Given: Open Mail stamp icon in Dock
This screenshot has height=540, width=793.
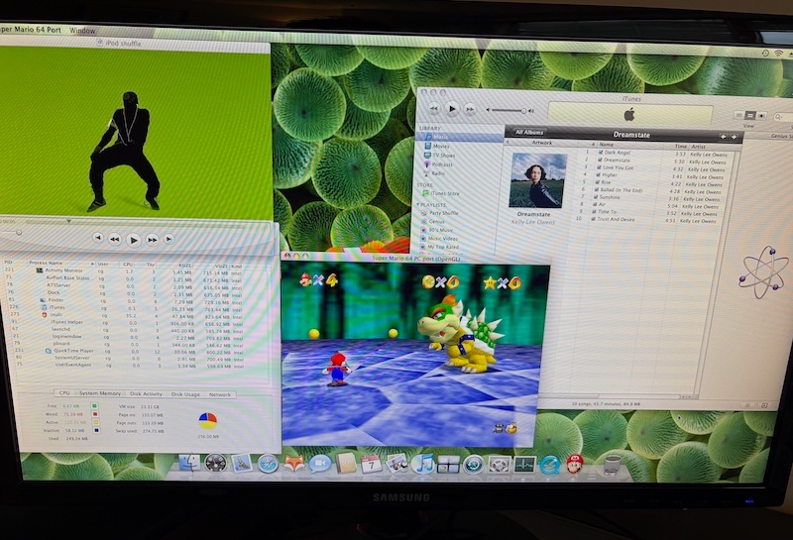Looking at the screenshot, I should 241,463.
